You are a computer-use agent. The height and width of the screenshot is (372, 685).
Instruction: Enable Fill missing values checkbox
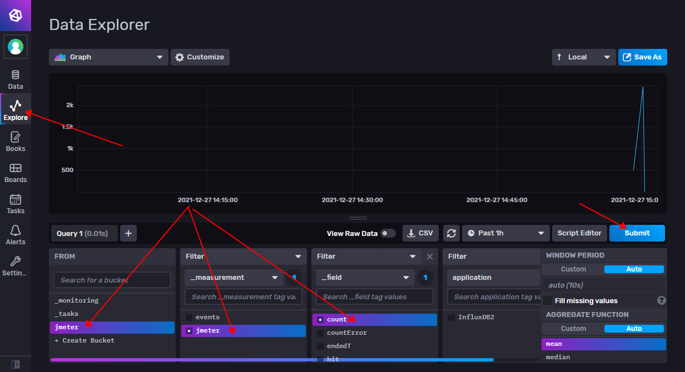pyautogui.click(x=548, y=300)
